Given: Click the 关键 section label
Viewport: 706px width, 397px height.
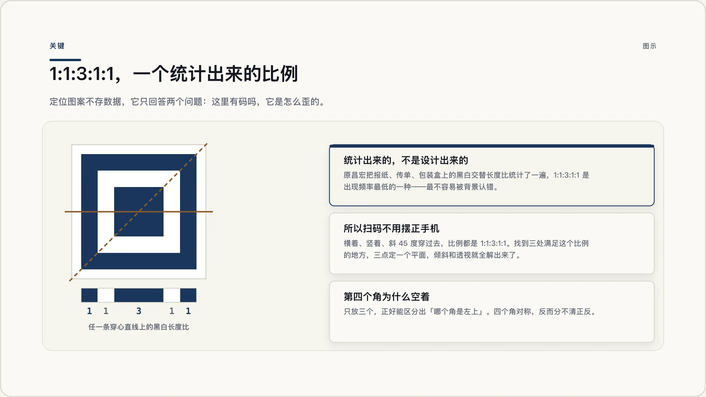Looking at the screenshot, I should tap(57, 46).
